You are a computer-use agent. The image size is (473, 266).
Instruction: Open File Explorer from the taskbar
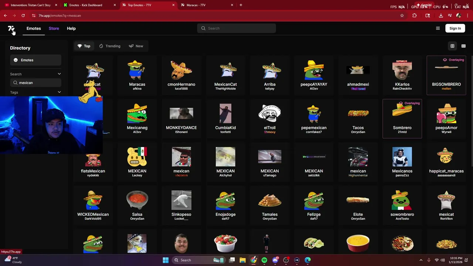click(242, 260)
